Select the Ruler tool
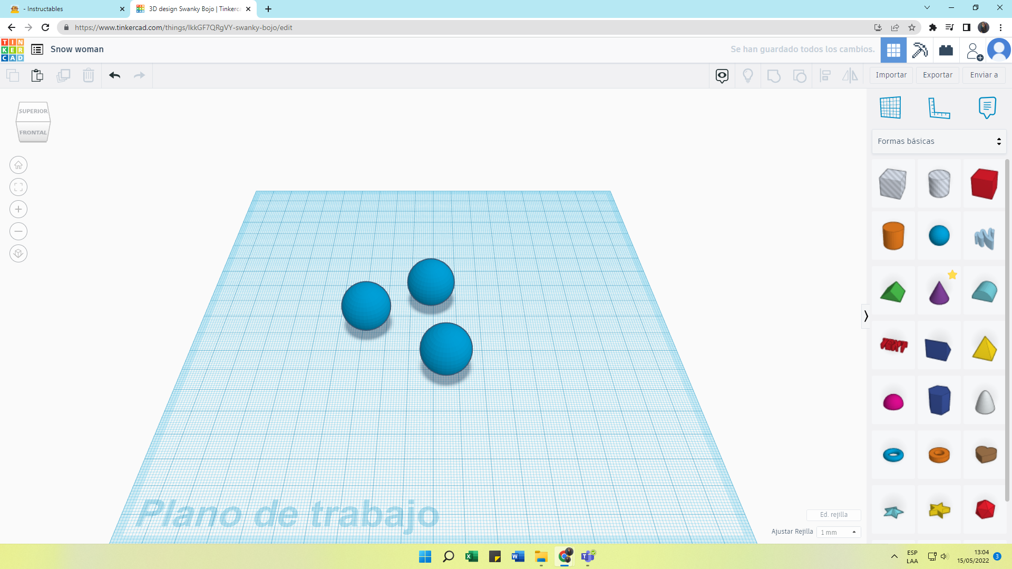Screen dimensions: 1012x569 coord(939,107)
